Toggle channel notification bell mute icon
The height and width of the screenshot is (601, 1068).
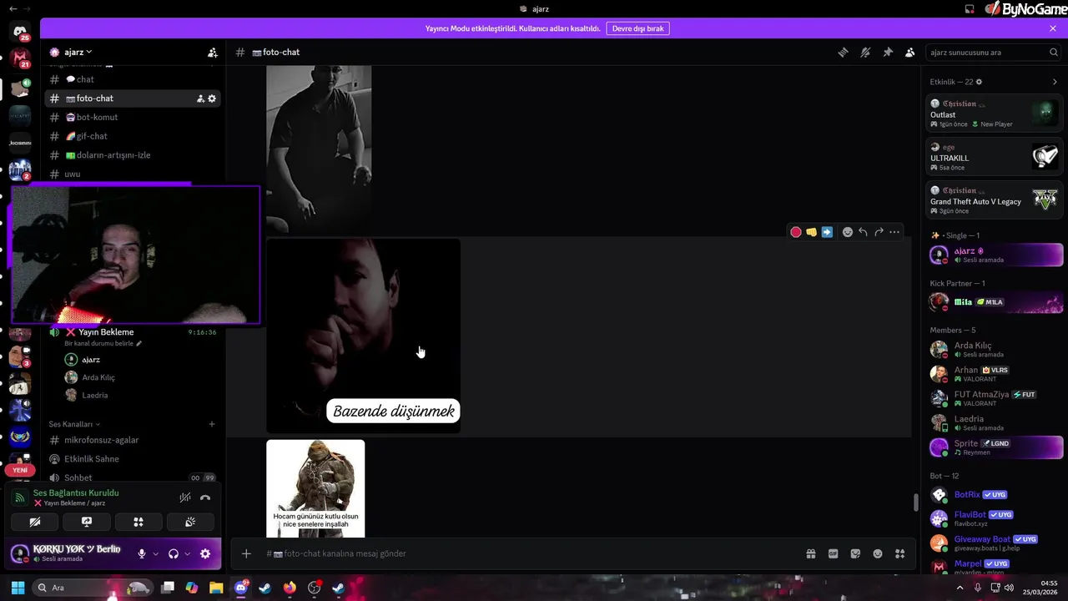[x=865, y=52]
